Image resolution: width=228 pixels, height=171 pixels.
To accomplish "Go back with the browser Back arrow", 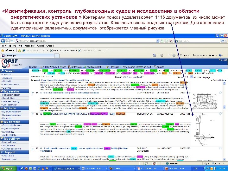I will pyautogui.click(x=3, y=41).
